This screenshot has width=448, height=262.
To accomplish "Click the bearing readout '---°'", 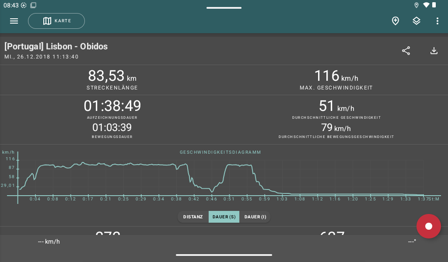I will 412,242.
